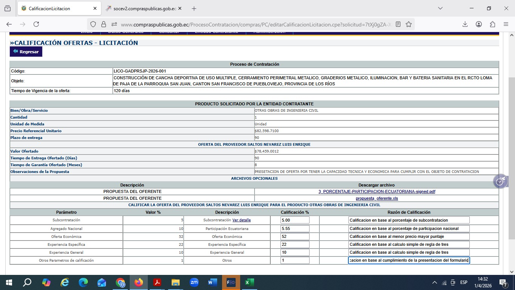The image size is (515, 290).
Task: Open a new browser tab
Action: (x=194, y=8)
